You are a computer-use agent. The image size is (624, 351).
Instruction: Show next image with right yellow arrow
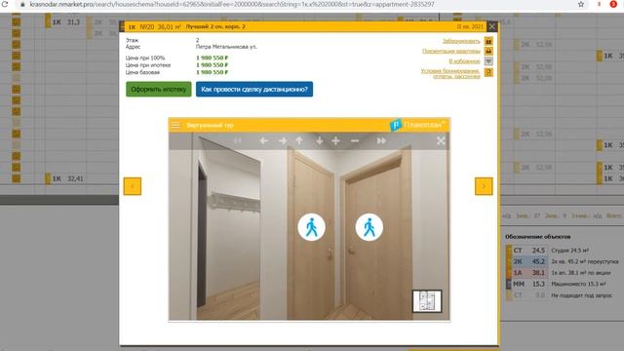[484, 186]
